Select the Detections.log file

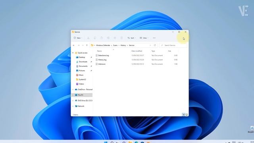click(104, 56)
